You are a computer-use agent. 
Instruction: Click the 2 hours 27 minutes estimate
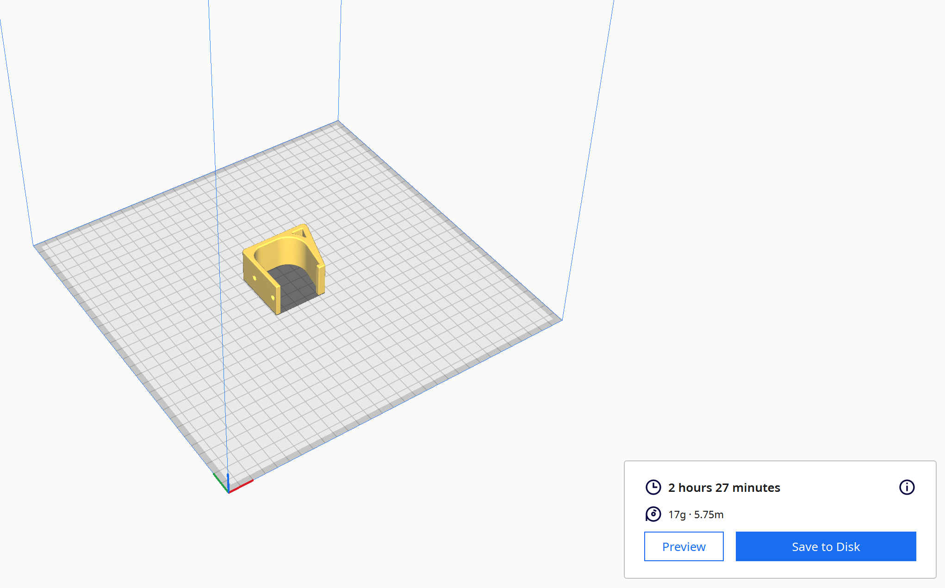[x=723, y=487]
